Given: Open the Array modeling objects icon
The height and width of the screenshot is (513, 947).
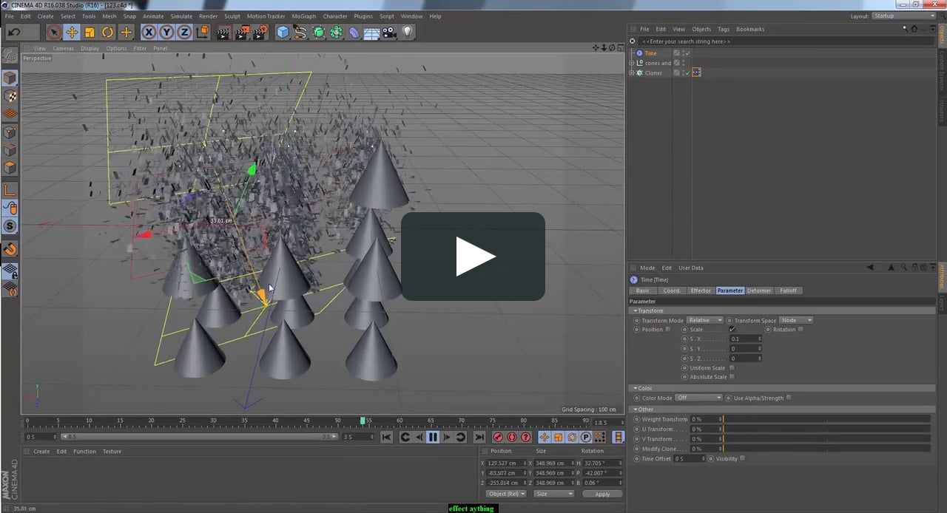Looking at the screenshot, I should click(337, 32).
